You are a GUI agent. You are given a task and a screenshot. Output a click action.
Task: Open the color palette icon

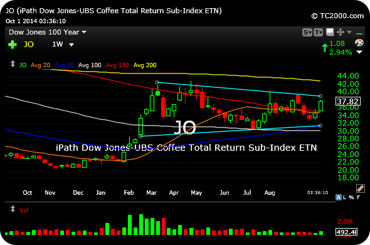pyautogui.click(x=359, y=43)
